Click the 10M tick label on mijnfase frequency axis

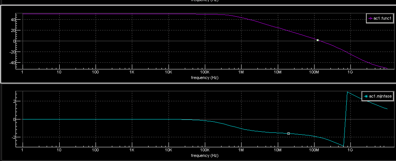pos(277,151)
